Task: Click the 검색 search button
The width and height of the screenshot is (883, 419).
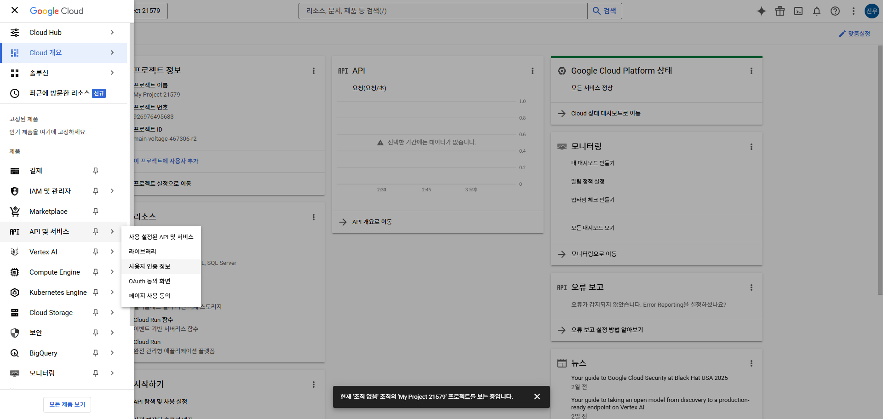Action: click(604, 11)
